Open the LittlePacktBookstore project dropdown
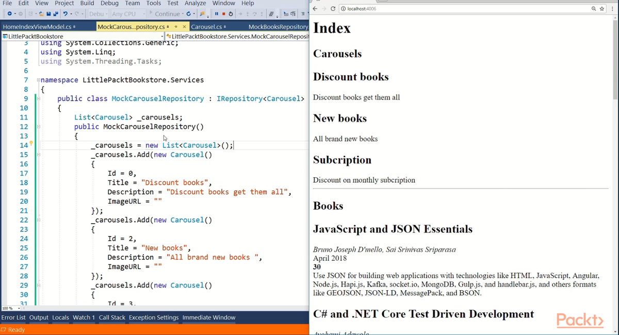This screenshot has height=335, width=619. 83,37
